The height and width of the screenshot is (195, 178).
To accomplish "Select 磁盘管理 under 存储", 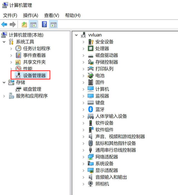I will point(32,89).
